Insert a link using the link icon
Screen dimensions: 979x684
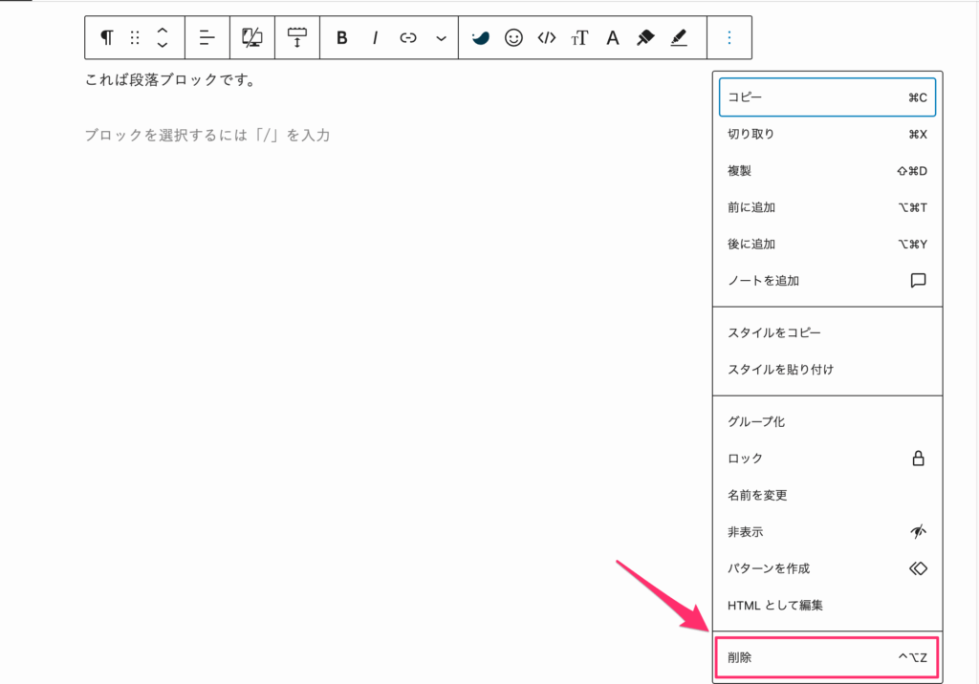coord(408,37)
